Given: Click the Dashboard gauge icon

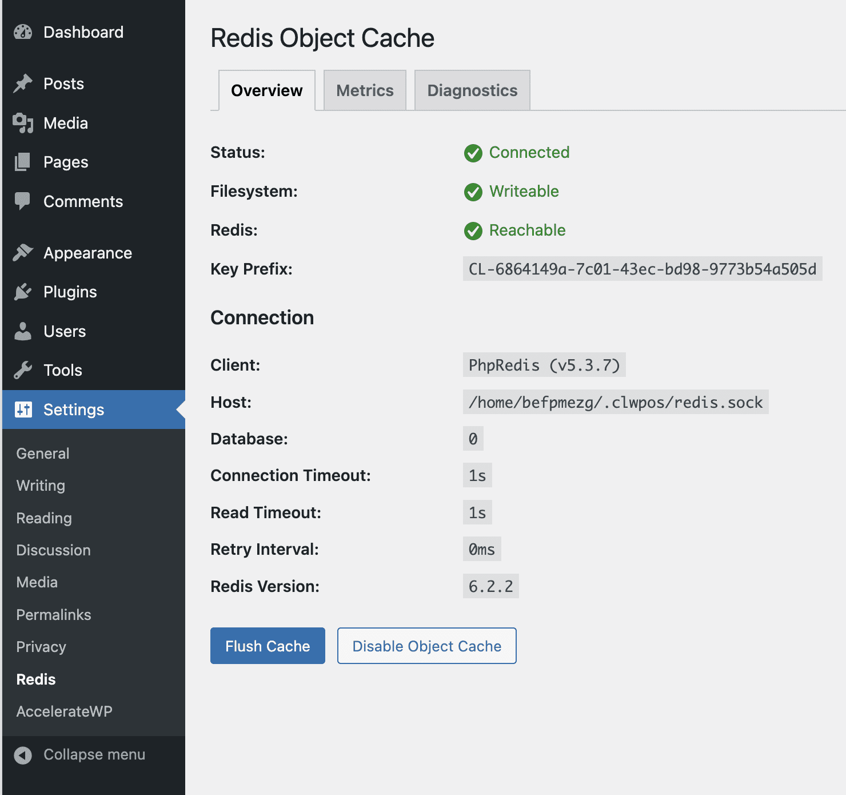Looking at the screenshot, I should (x=23, y=32).
